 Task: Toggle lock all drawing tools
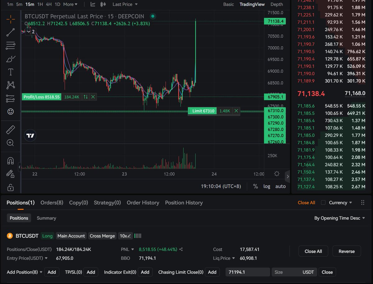pos(11,187)
